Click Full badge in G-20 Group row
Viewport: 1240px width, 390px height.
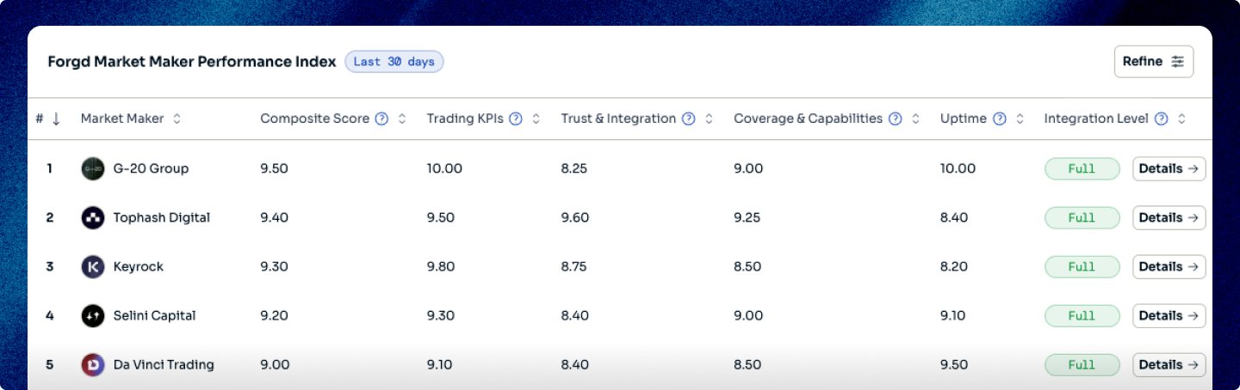click(1082, 169)
